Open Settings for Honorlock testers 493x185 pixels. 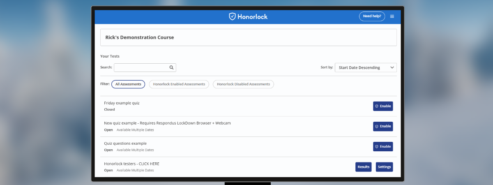pos(384,167)
